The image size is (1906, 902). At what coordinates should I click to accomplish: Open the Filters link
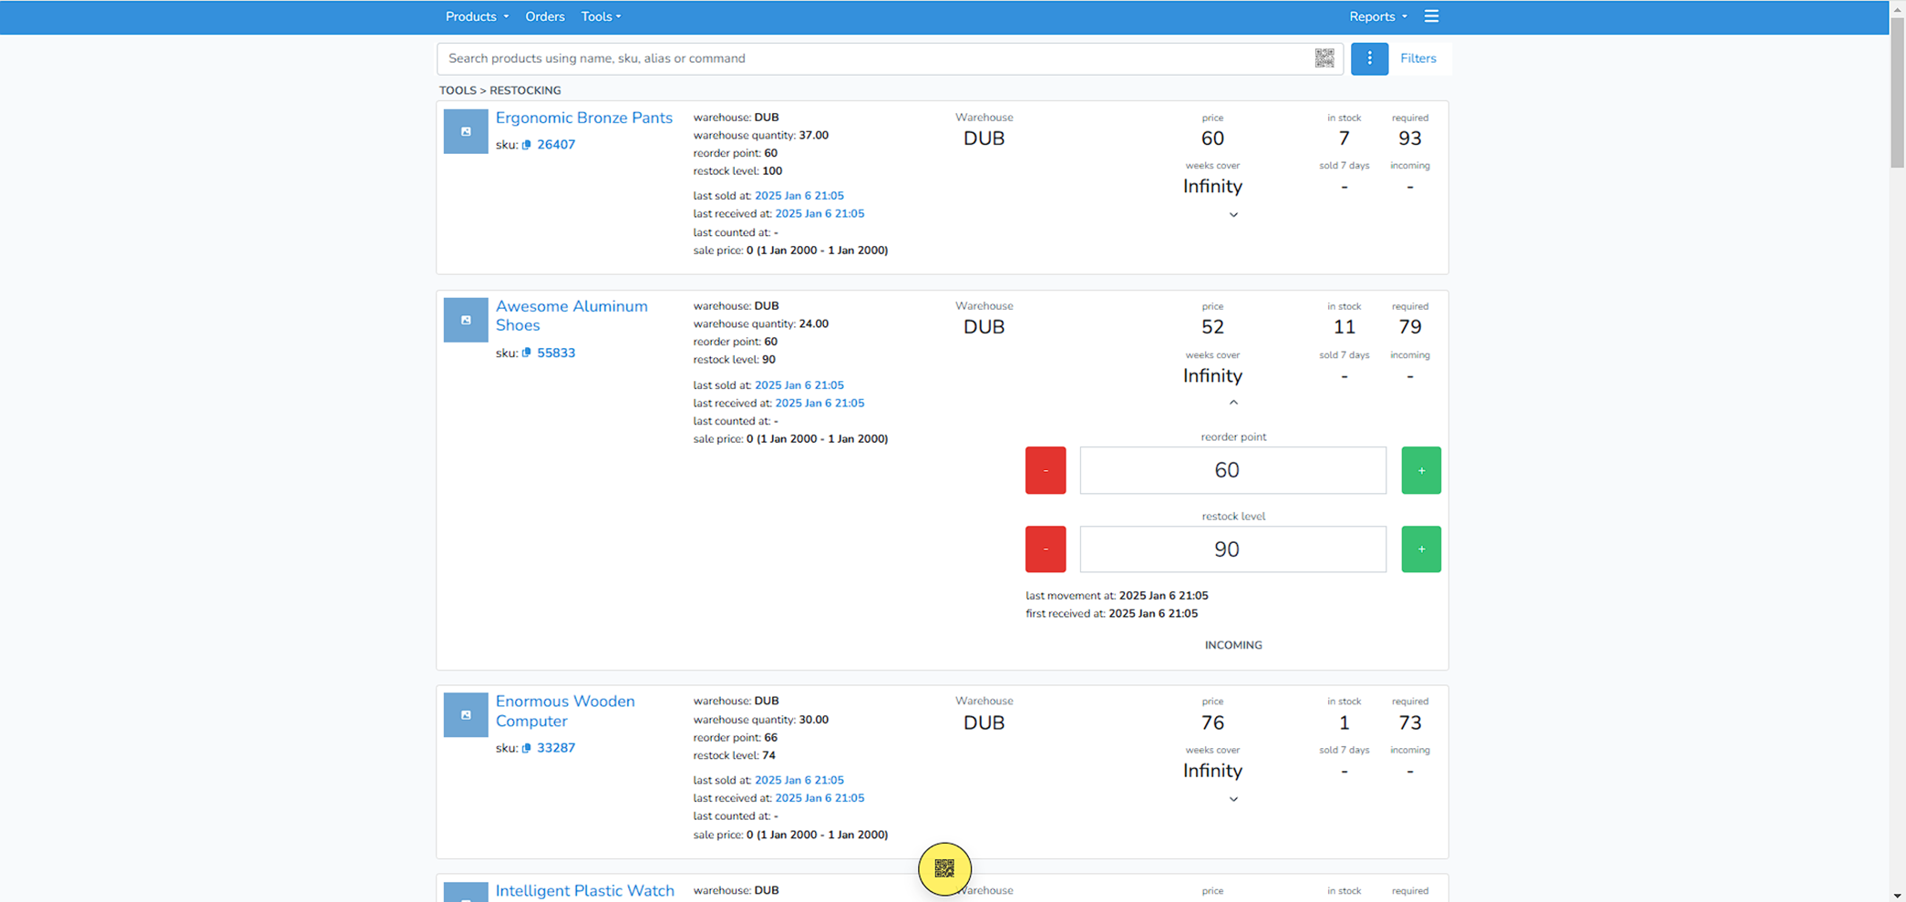[1417, 58]
